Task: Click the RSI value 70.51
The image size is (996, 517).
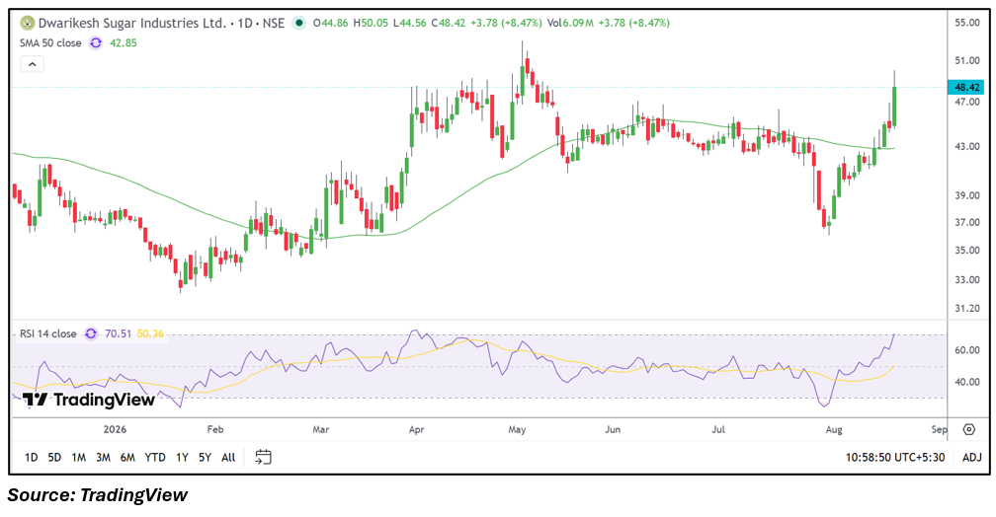Action: (x=119, y=333)
